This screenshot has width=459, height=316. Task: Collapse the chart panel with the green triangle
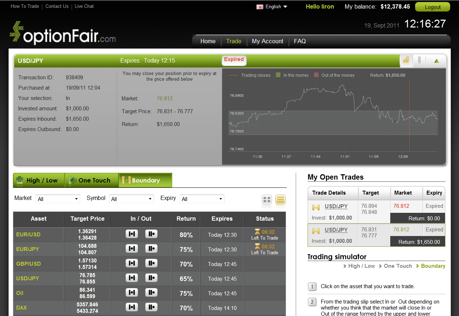click(x=436, y=61)
